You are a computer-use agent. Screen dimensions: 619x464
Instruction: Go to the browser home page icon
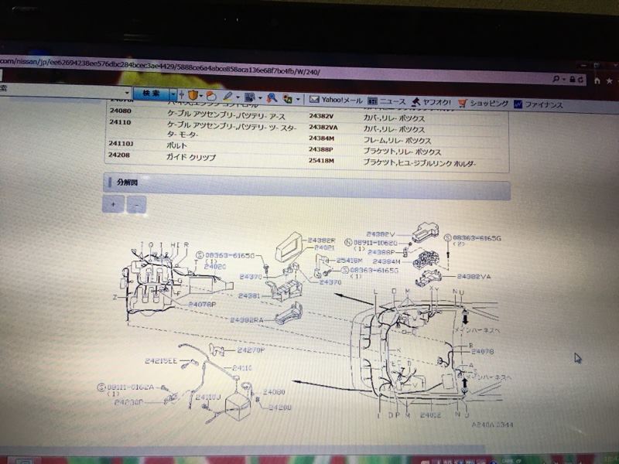[597, 80]
